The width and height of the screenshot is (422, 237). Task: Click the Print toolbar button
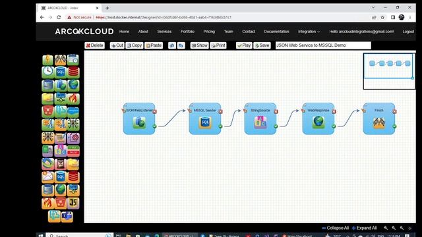pos(218,45)
